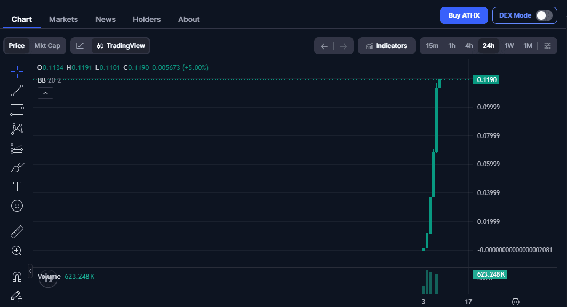The height and width of the screenshot is (307, 567).
Task: Toggle magnet mode snapping
Action: click(x=17, y=277)
